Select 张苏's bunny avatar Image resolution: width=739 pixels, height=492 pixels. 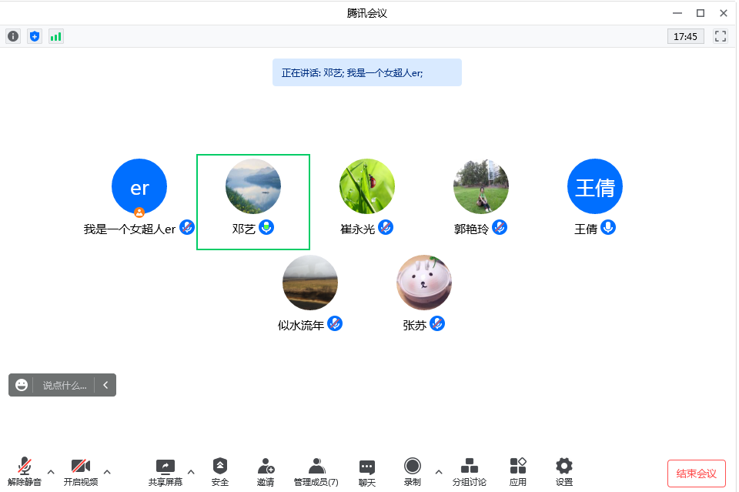[x=424, y=283]
